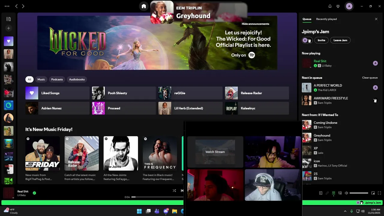Image resolution: width=384 pixels, height=216 pixels.
Task: Show lyrics with the microphone icon
Action: pos(327,193)
